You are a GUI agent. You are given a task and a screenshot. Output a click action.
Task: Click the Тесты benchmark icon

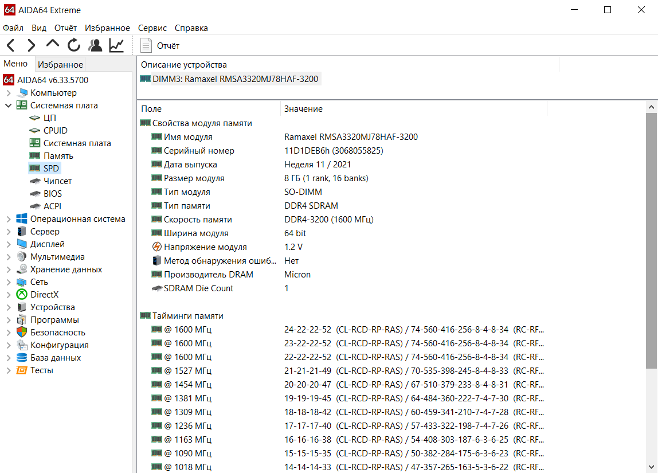[x=22, y=370]
